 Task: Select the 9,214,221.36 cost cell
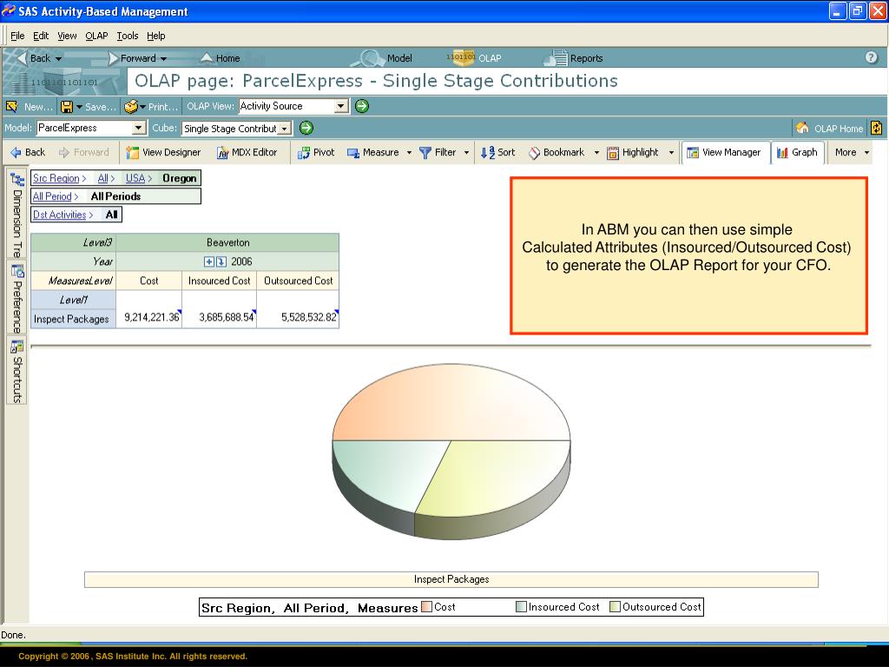(151, 317)
